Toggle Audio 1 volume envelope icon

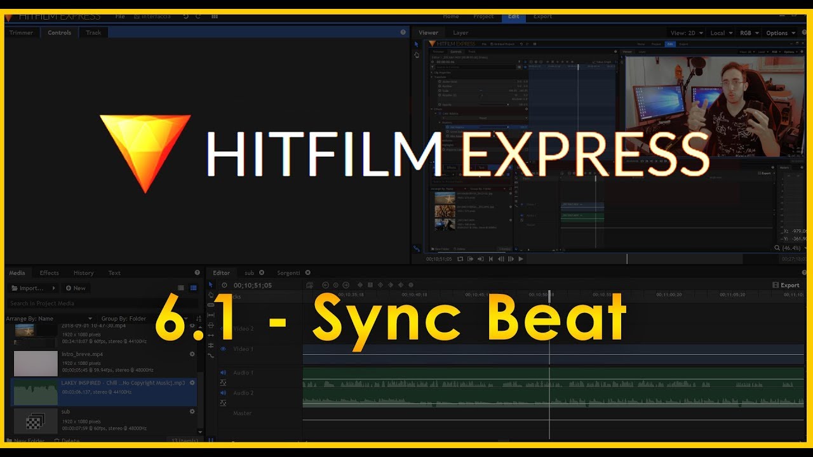(223, 383)
